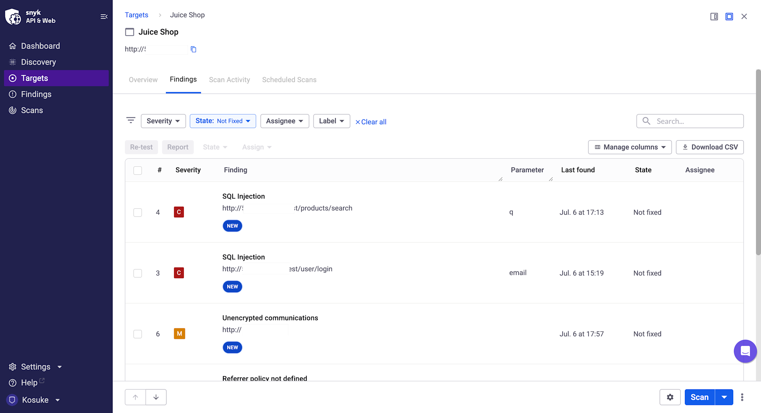Image resolution: width=761 pixels, height=413 pixels.
Task: Click the Report button
Action: click(x=178, y=147)
